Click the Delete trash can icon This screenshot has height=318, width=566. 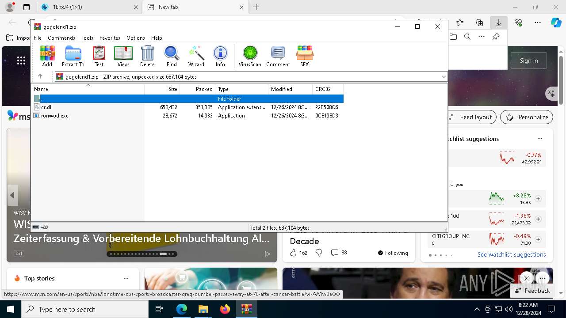point(147,56)
